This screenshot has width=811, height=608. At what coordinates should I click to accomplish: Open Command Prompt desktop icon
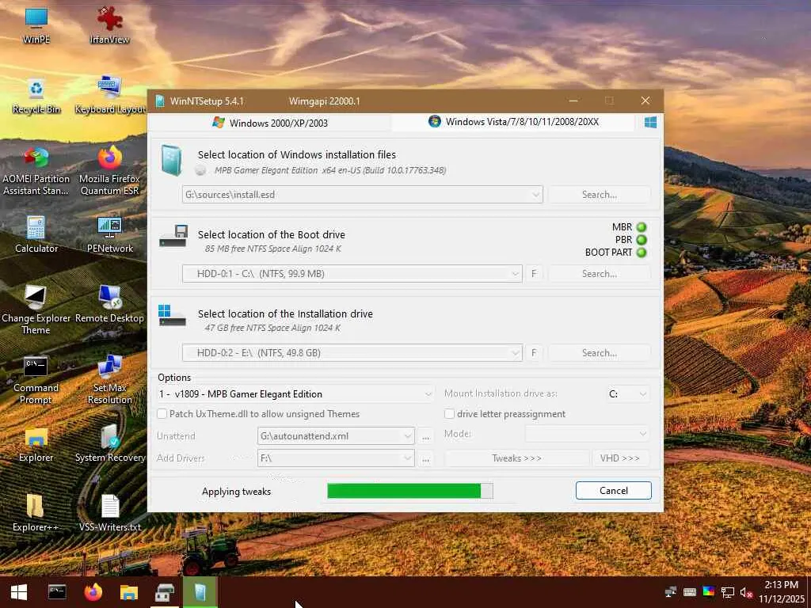pos(36,380)
